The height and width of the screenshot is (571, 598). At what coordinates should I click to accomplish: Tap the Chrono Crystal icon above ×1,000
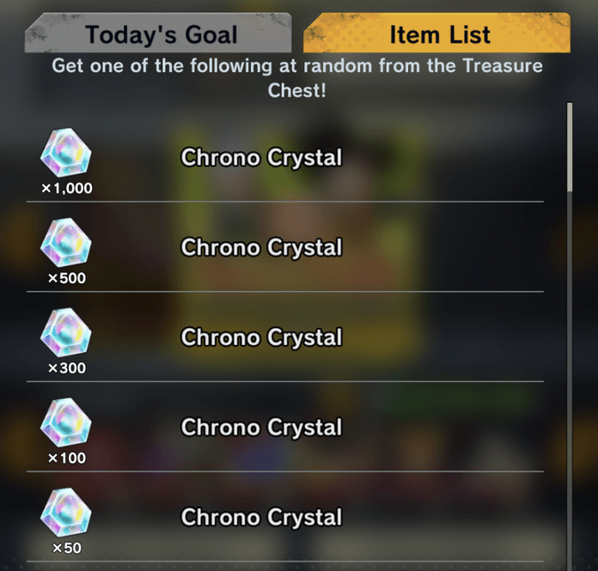pyautogui.click(x=66, y=156)
